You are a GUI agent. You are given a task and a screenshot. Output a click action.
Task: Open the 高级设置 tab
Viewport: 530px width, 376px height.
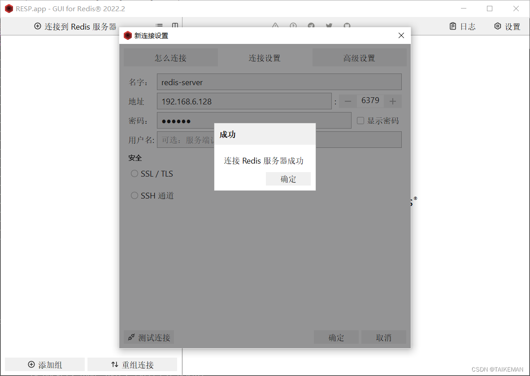tap(359, 58)
